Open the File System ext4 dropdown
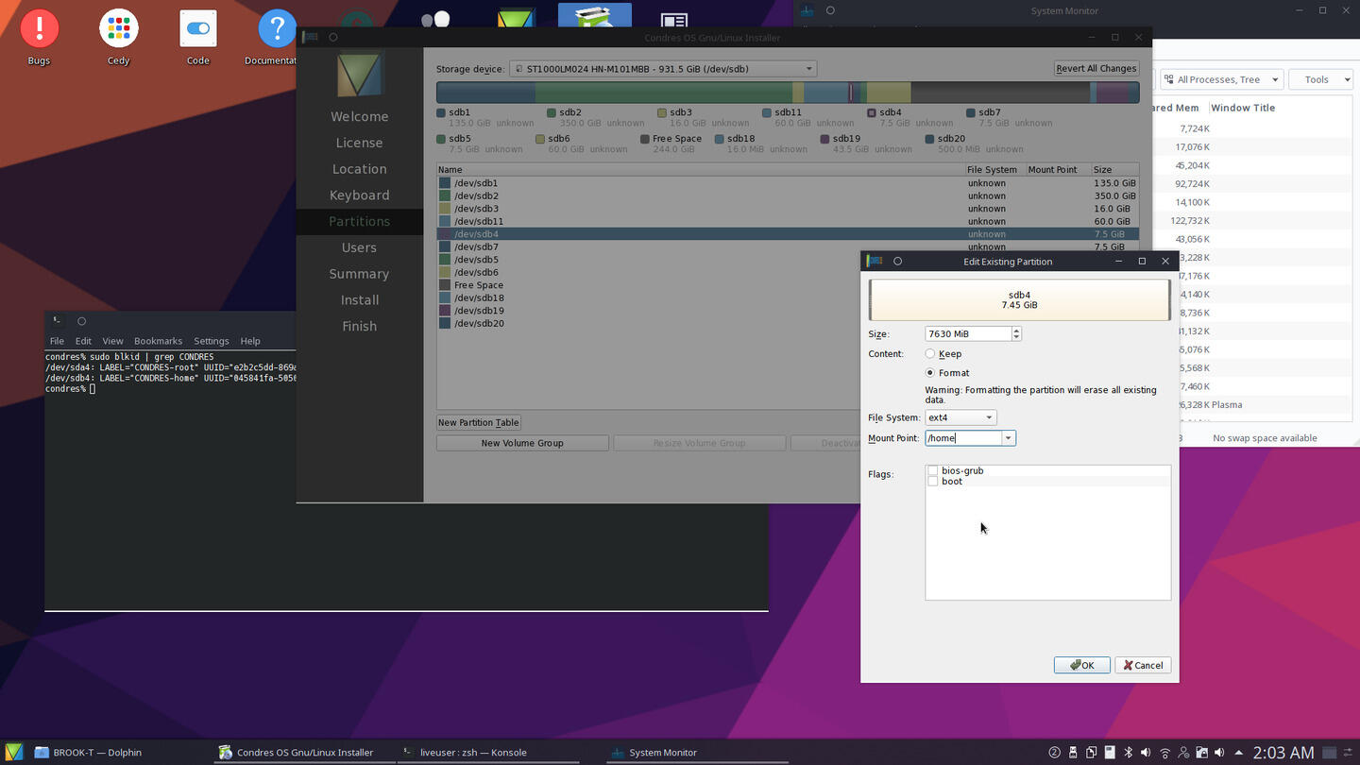 960,417
